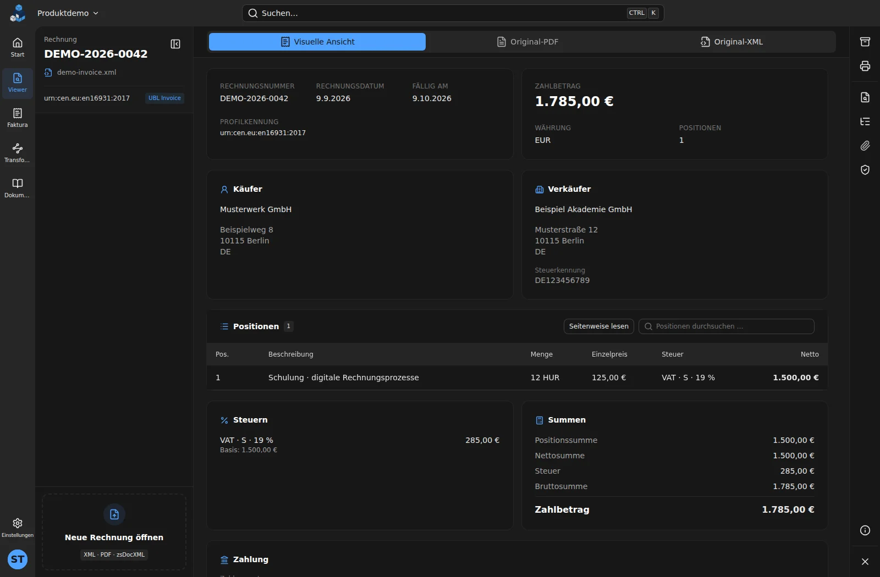This screenshot has width=880, height=577.
Task: Open validation shield check icon
Action: click(865, 170)
